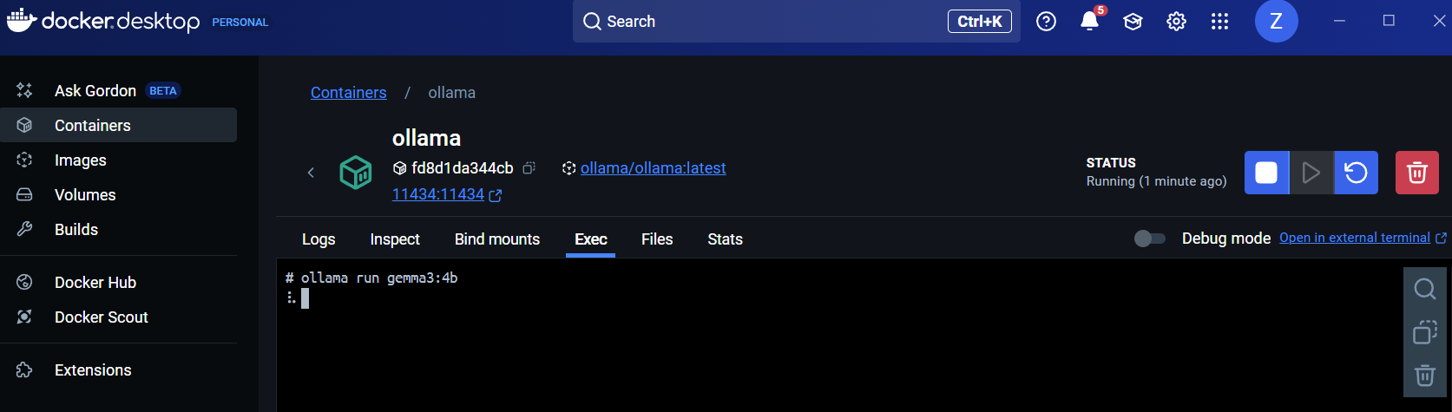This screenshot has width=1452, height=412.
Task: Delete the ollama container
Action: pos(1417,173)
